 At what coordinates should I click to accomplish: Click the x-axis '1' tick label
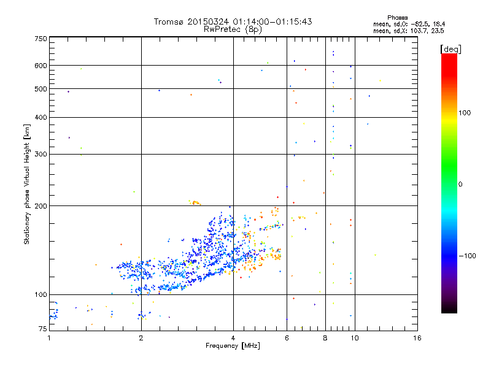[x=49, y=338]
